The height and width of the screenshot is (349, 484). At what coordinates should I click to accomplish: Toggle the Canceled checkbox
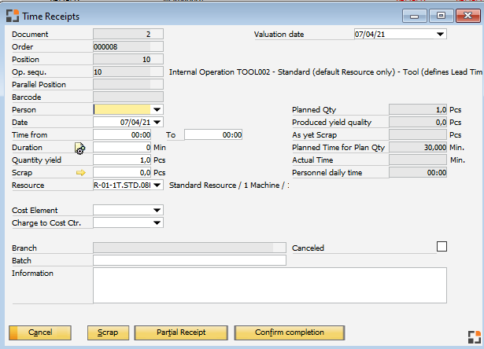pyautogui.click(x=442, y=247)
